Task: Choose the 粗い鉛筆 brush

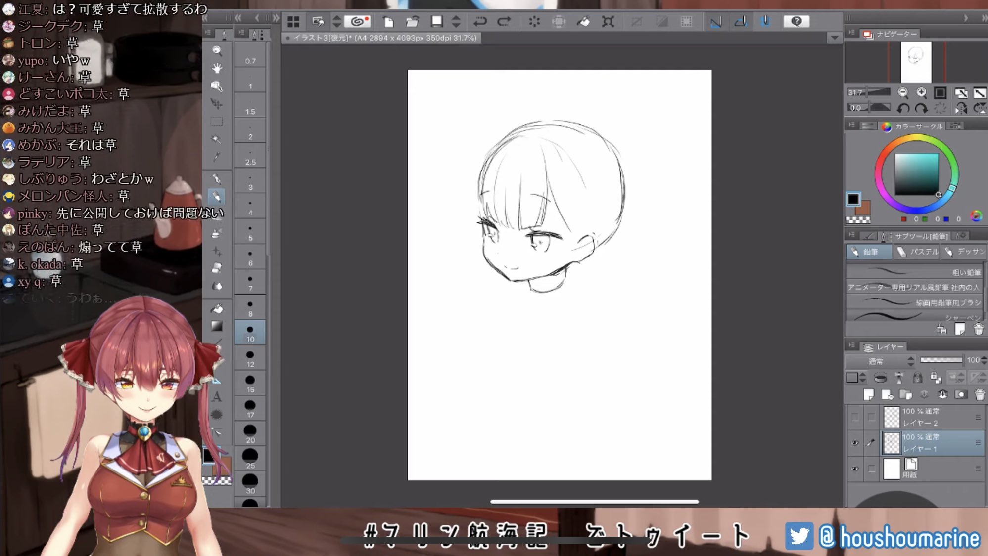Action: click(x=914, y=272)
